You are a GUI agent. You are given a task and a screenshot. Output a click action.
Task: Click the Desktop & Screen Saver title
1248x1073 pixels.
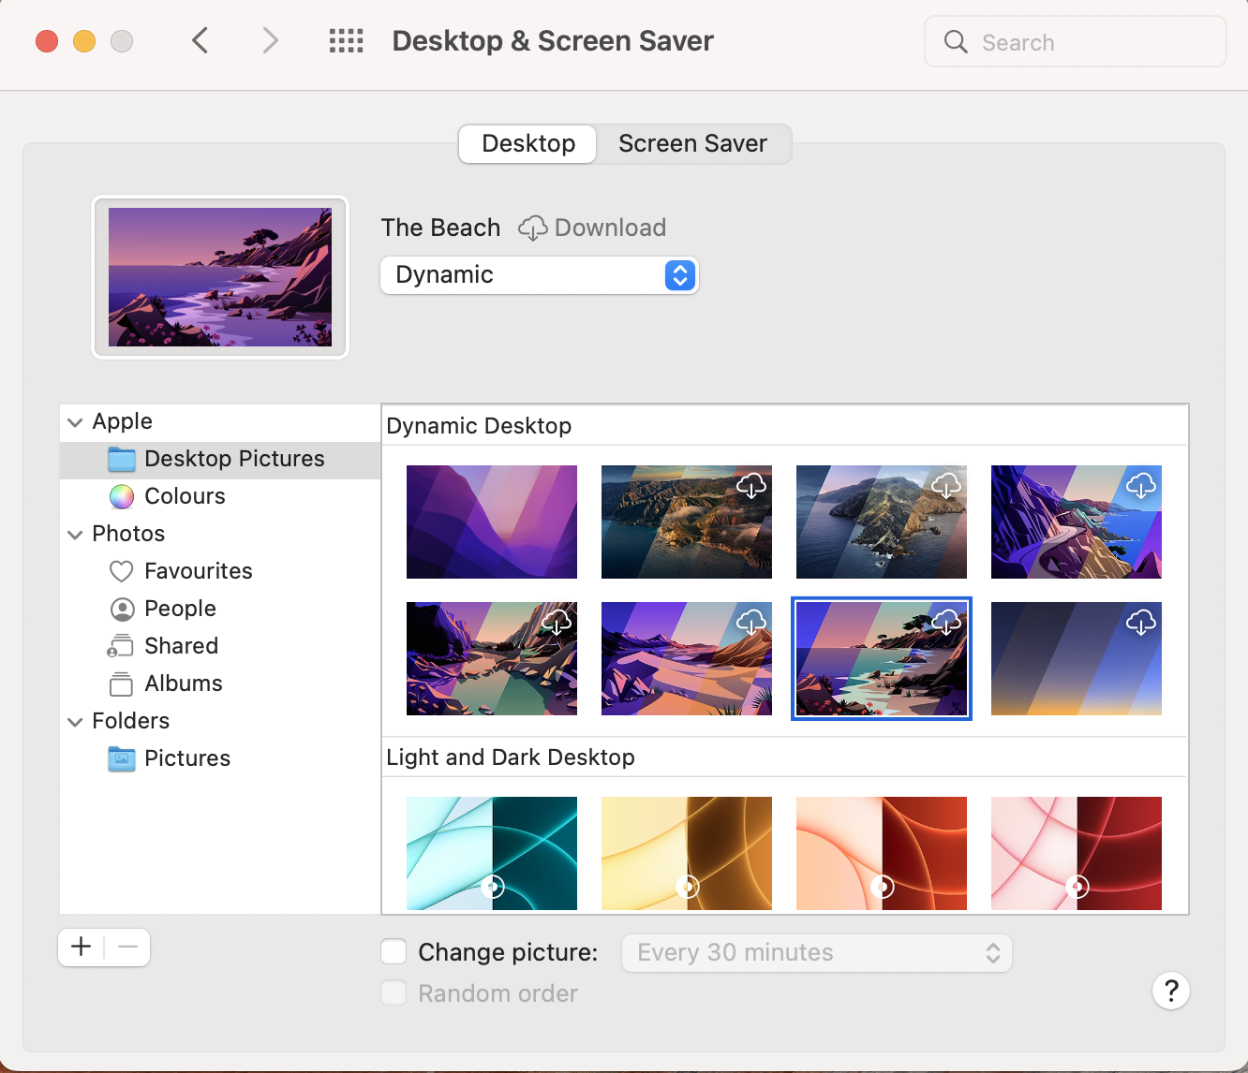(553, 41)
